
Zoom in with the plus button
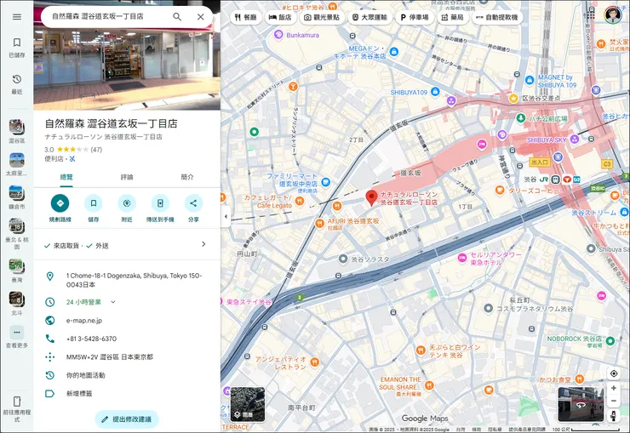coord(614,388)
